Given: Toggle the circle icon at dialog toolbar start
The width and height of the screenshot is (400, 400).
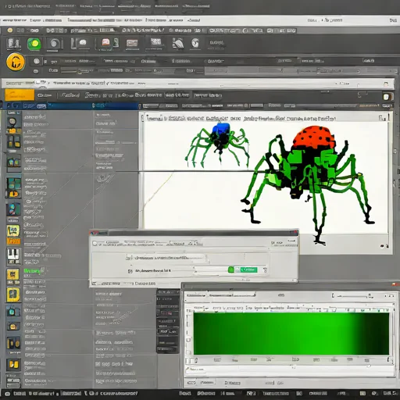Looking at the screenshot, I should point(95,244).
